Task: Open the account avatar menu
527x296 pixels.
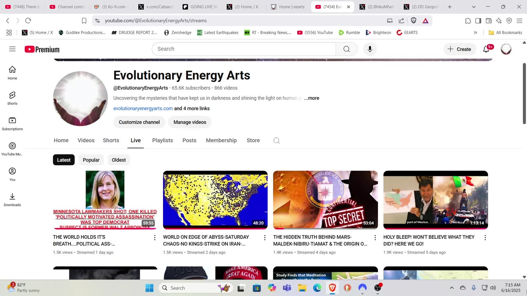Action: (x=506, y=49)
